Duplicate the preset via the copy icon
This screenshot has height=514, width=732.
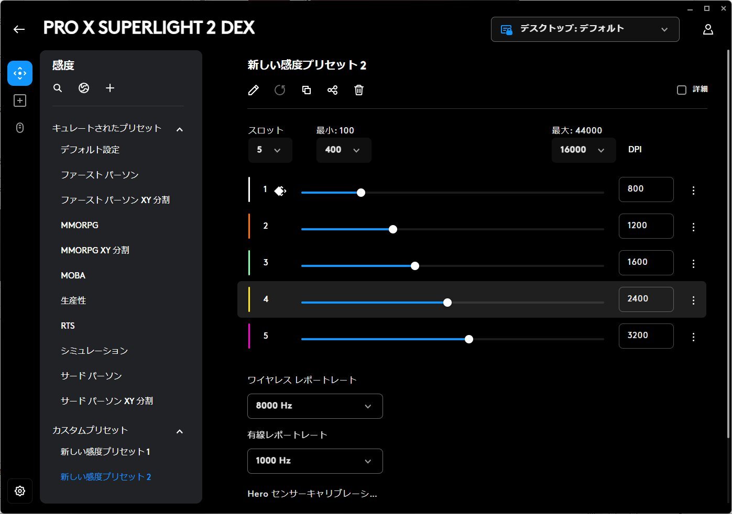click(x=307, y=90)
